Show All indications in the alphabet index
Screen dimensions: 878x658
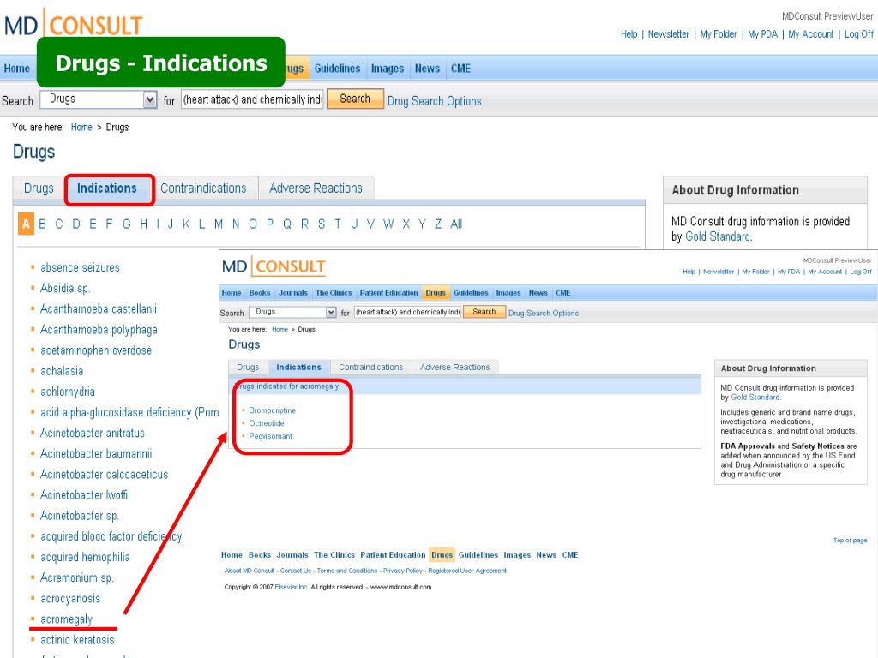point(456,224)
